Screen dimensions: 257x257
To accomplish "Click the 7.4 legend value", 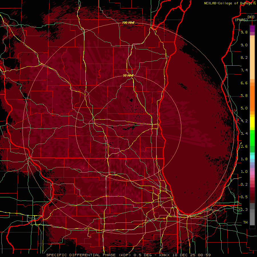I will 244,70.
